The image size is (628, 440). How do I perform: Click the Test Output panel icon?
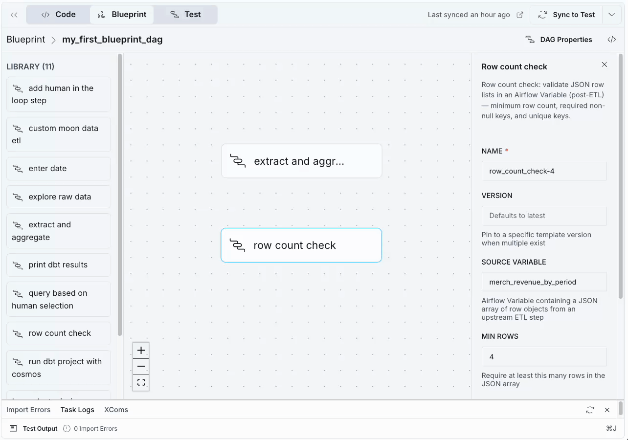[x=12, y=428]
